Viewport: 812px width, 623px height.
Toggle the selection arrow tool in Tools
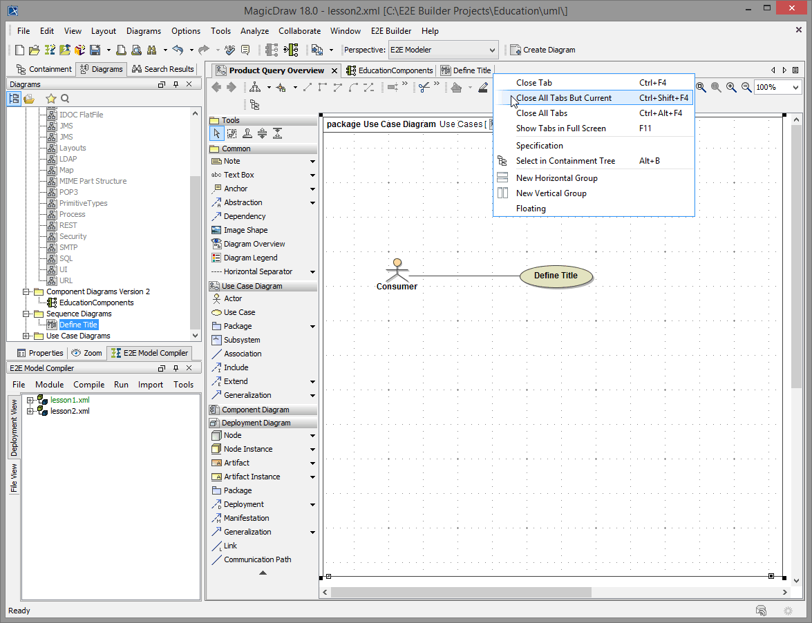coord(217,133)
